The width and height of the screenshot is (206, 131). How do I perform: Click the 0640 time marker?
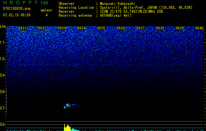click(x=199, y=28)
